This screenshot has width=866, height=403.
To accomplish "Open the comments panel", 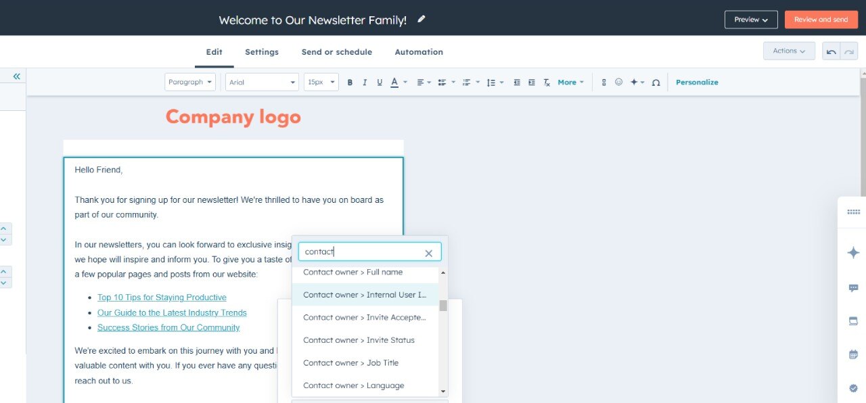I will [x=852, y=287].
